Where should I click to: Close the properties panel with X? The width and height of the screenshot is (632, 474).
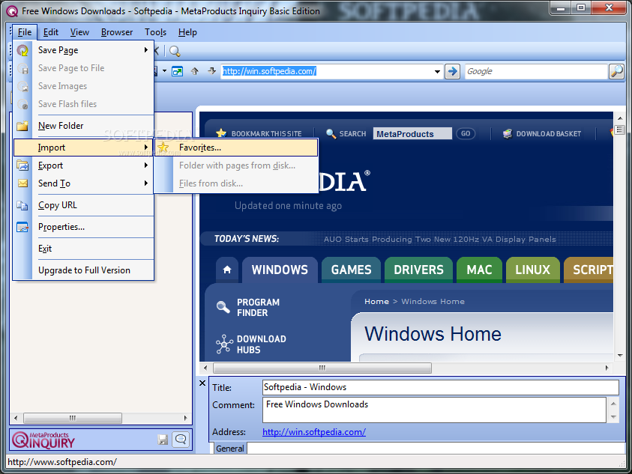click(202, 383)
